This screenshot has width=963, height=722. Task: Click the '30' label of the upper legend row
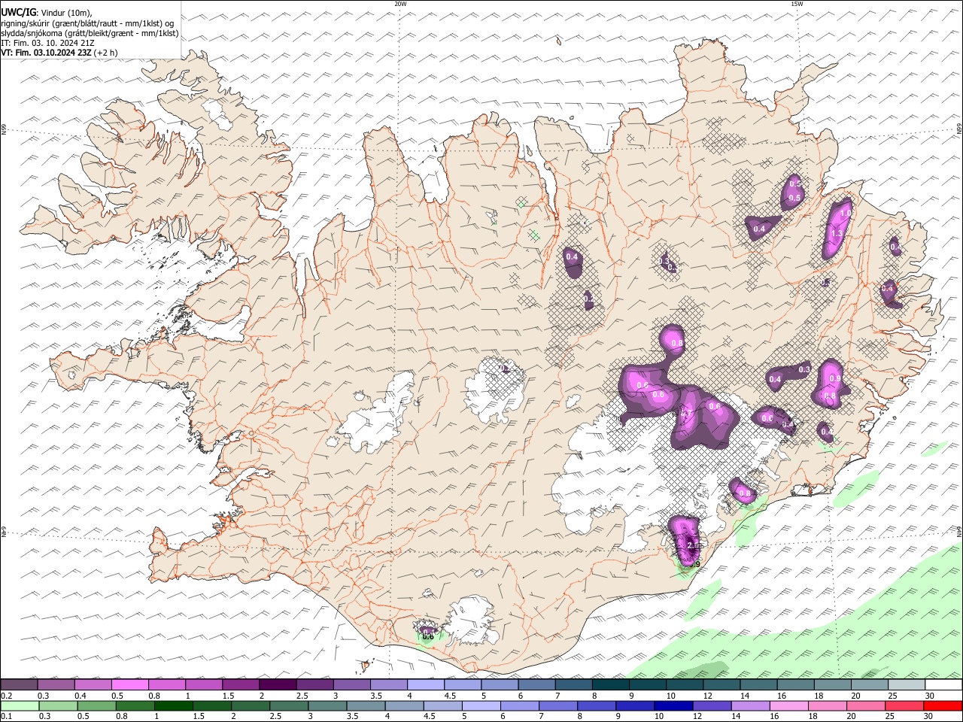930,696
